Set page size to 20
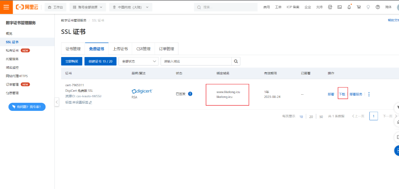Image resolution: width=399 pixels, height=189 pixels. coord(311,116)
